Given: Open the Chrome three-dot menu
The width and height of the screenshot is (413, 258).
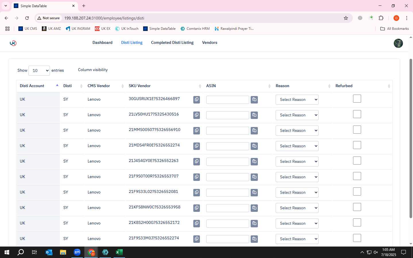Looking at the screenshot, I should click(406, 18).
